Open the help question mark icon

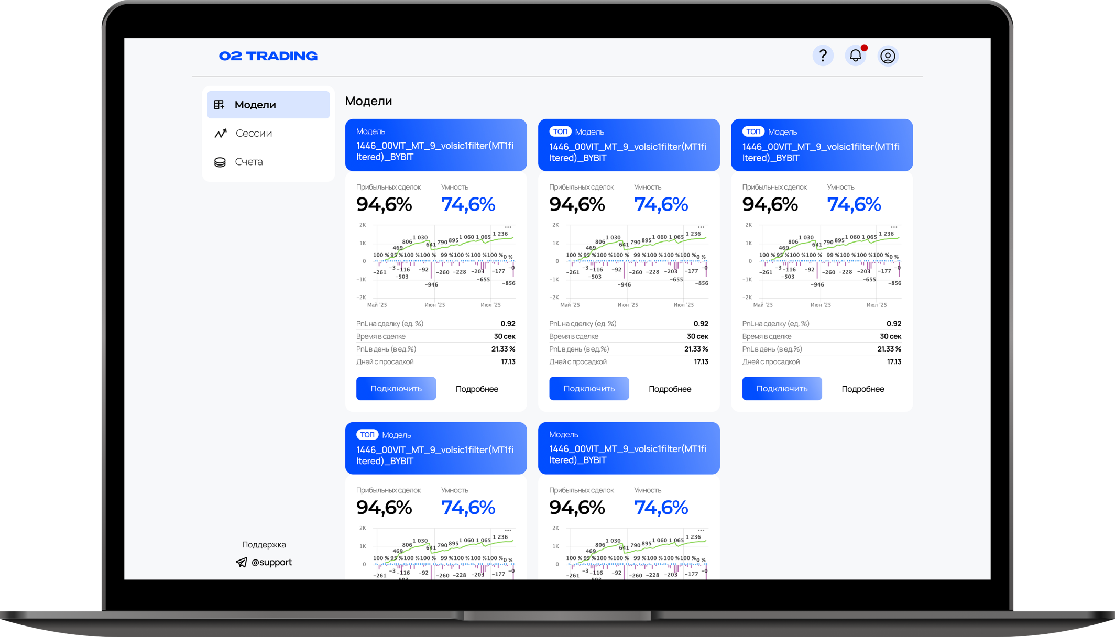823,56
